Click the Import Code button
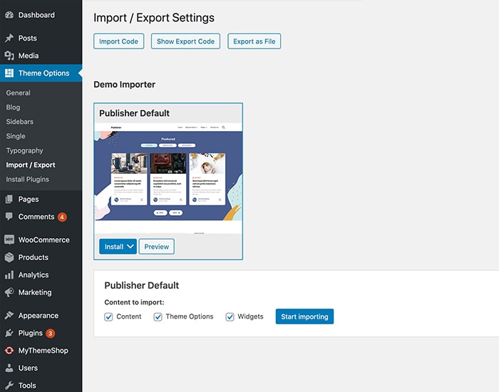The height and width of the screenshot is (392, 499). (x=119, y=41)
